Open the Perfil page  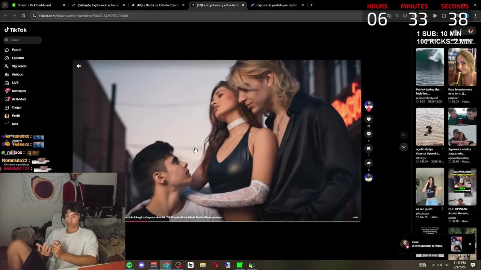click(x=12, y=115)
